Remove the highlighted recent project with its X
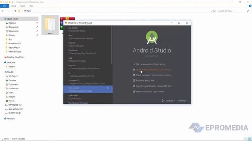This screenshot has height=141, width=252. 108,88
